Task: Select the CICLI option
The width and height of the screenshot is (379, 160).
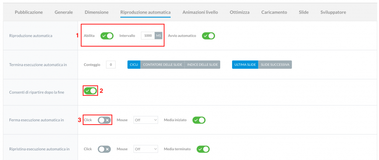Action: tap(134, 65)
